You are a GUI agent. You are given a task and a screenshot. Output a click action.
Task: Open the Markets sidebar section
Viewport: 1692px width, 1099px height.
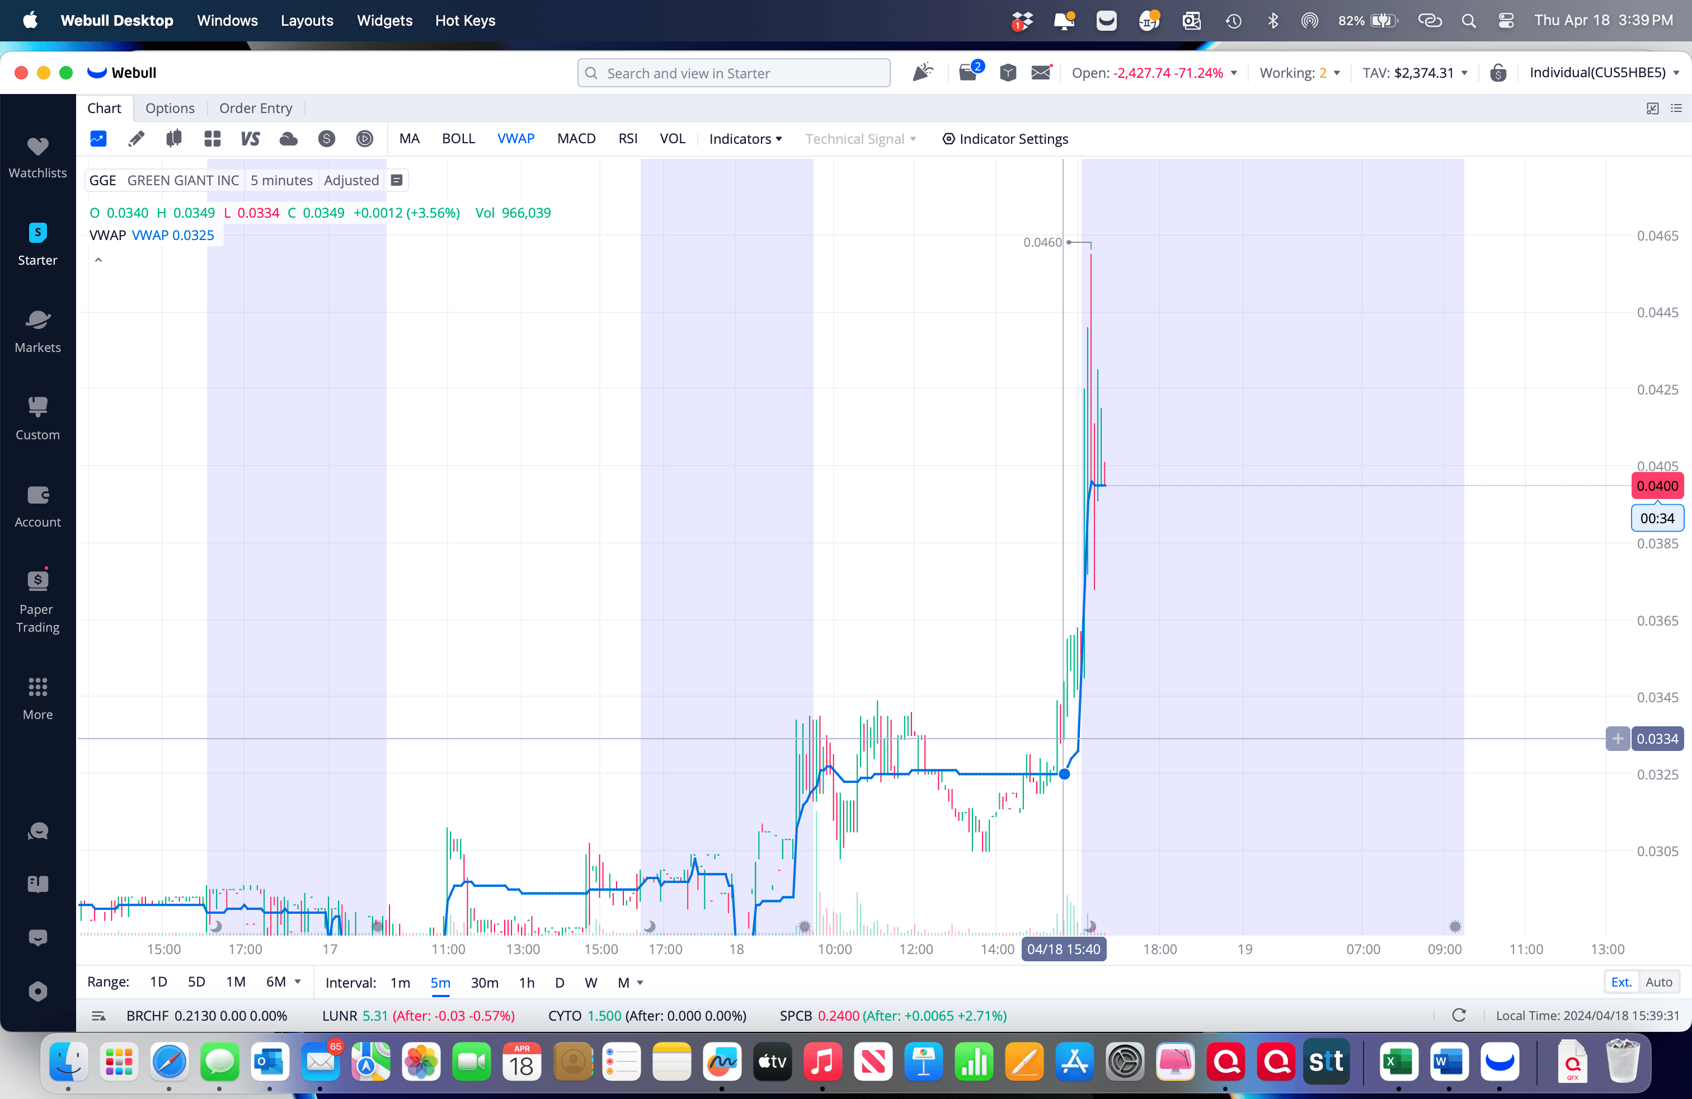coord(37,331)
